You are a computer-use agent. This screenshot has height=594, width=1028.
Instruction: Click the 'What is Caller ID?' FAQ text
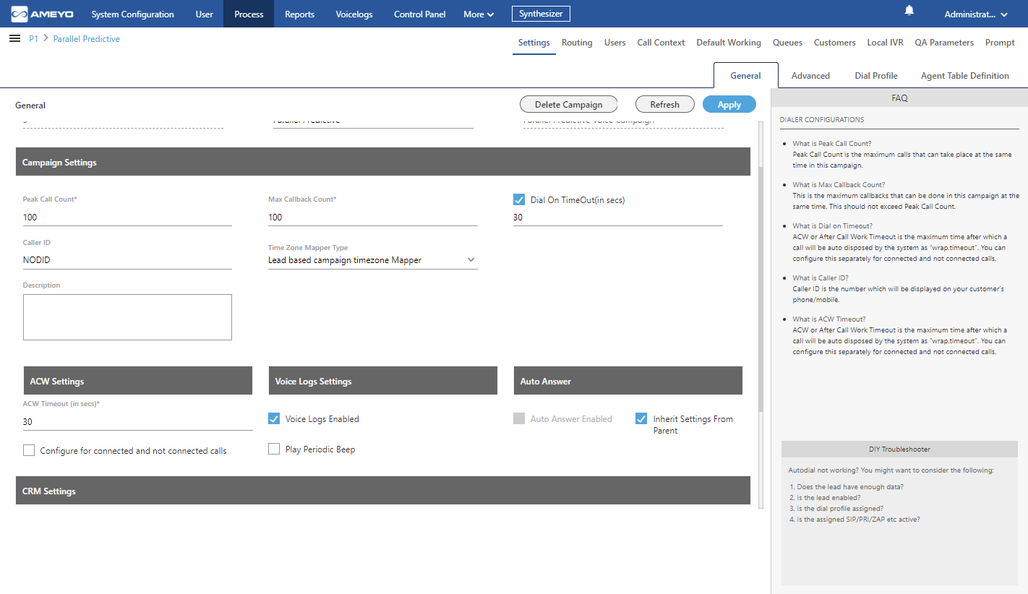coord(821,277)
